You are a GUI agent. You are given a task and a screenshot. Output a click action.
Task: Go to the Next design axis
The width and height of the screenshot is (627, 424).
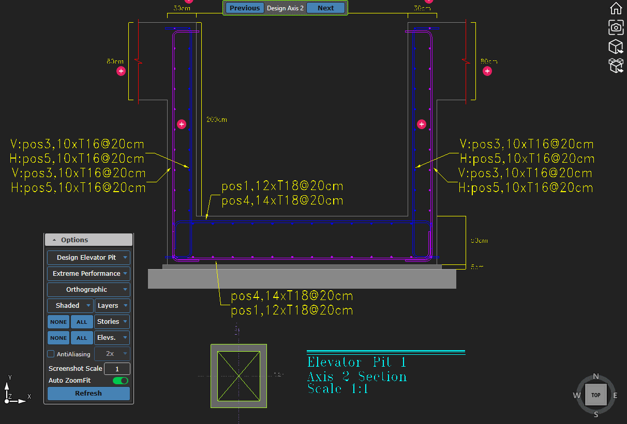click(x=325, y=8)
